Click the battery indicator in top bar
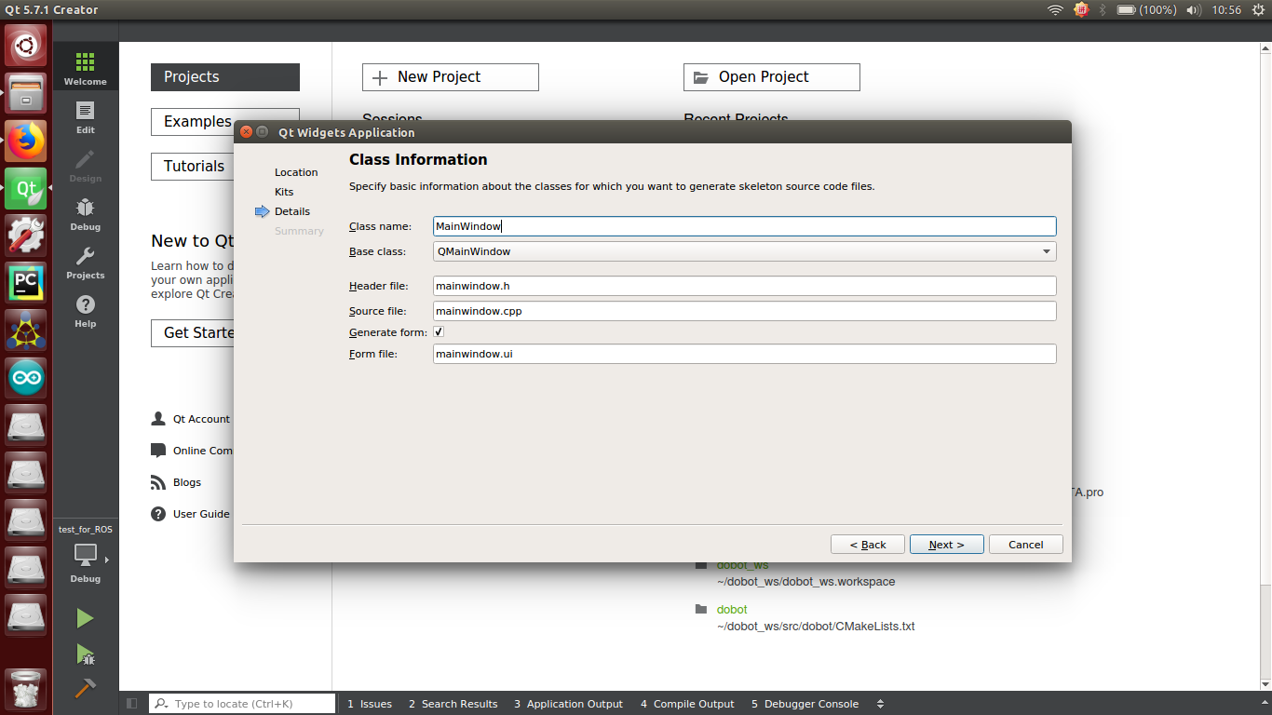The width and height of the screenshot is (1272, 715). 1146,10
